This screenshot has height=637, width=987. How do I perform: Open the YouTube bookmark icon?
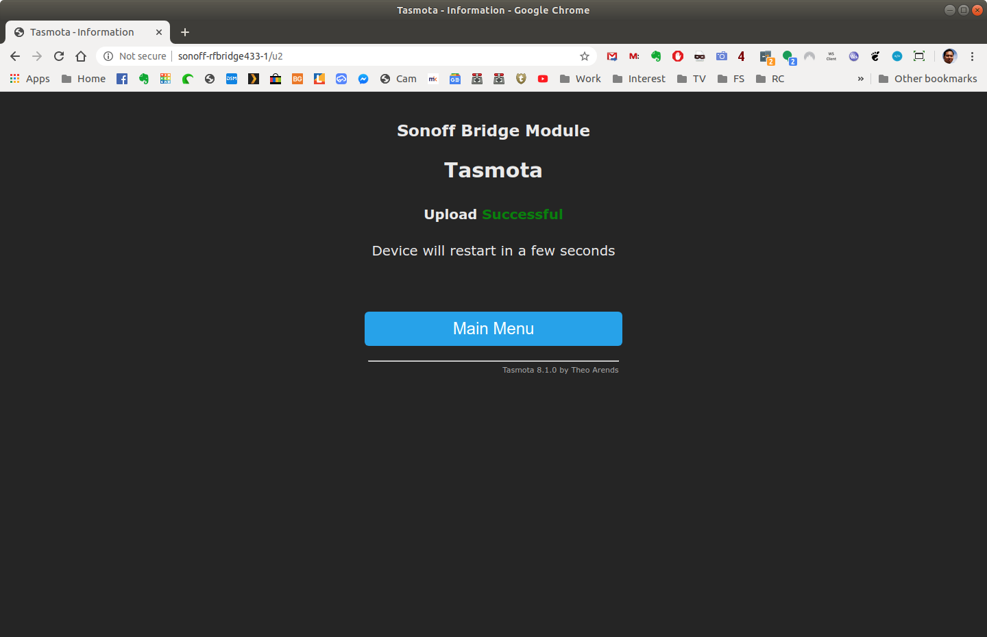543,79
